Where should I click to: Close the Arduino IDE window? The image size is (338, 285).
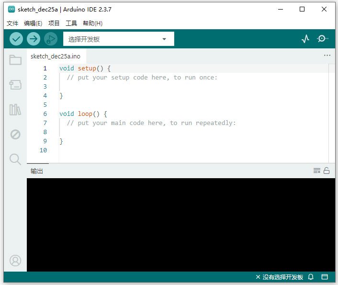[x=324, y=9]
